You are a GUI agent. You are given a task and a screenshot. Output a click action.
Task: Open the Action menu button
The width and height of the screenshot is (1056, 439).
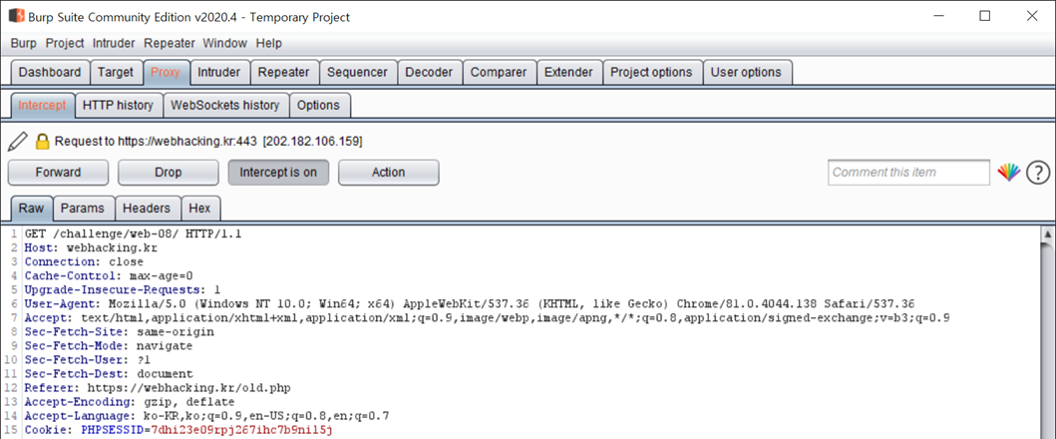(x=389, y=173)
